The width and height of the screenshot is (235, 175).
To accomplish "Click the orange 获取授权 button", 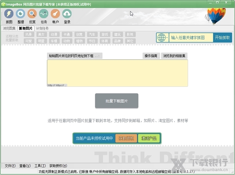I will [x=126, y=138].
